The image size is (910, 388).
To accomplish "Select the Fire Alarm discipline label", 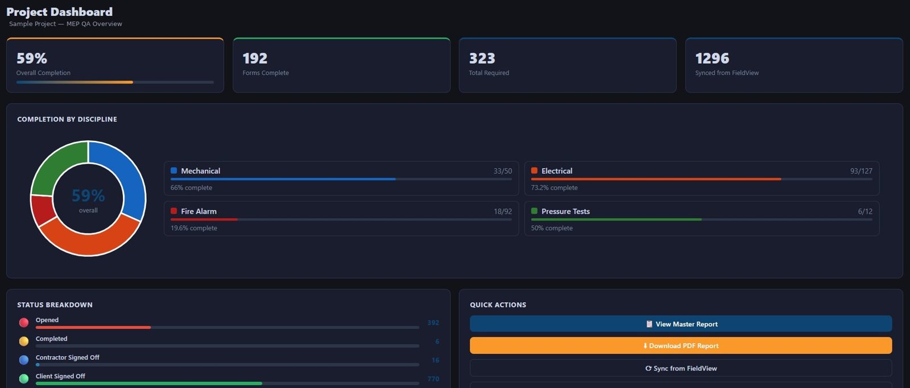I will (x=198, y=211).
